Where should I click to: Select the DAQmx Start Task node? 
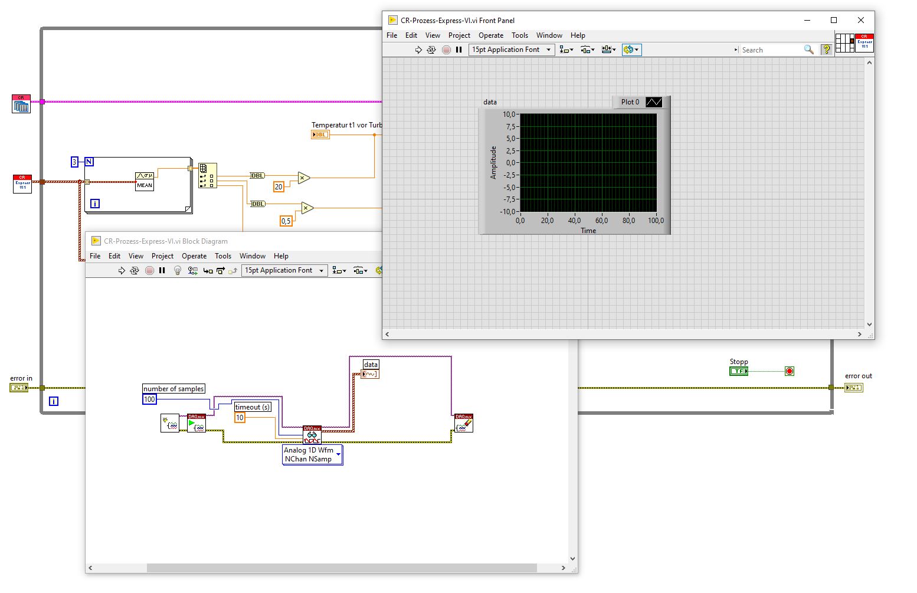click(196, 423)
